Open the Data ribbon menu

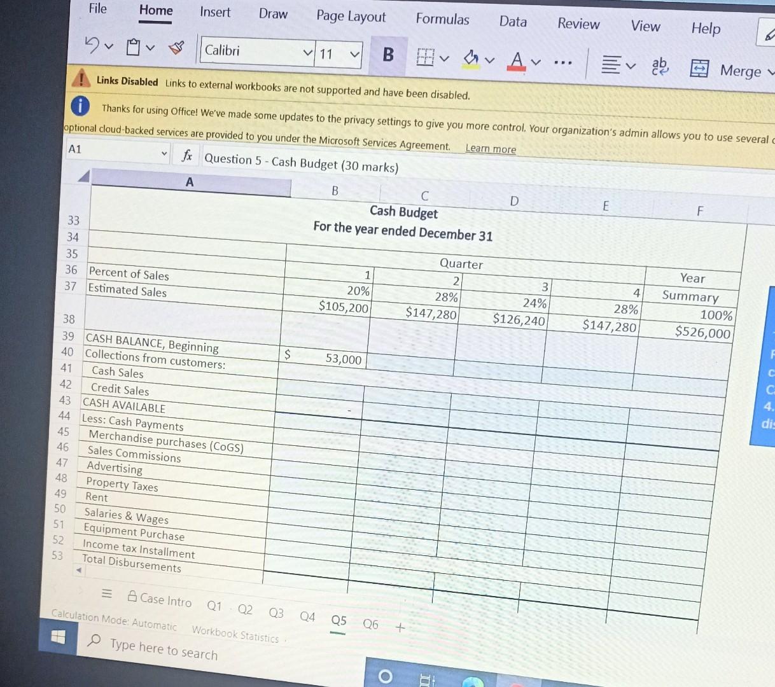point(513,22)
